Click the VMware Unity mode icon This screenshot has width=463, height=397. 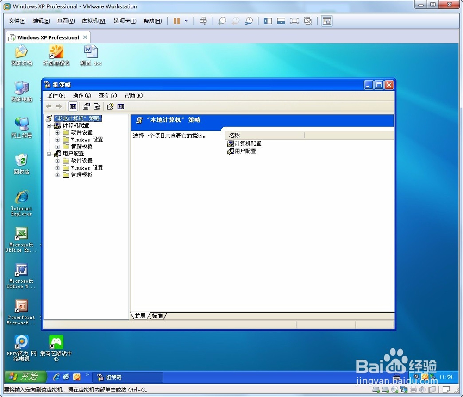308,21
